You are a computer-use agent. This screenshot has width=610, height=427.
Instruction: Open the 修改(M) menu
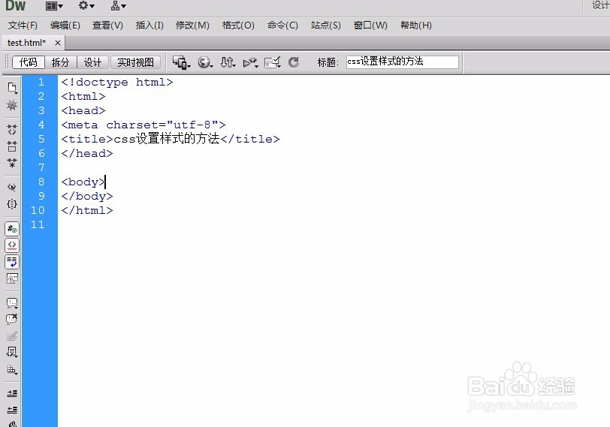pos(192,26)
